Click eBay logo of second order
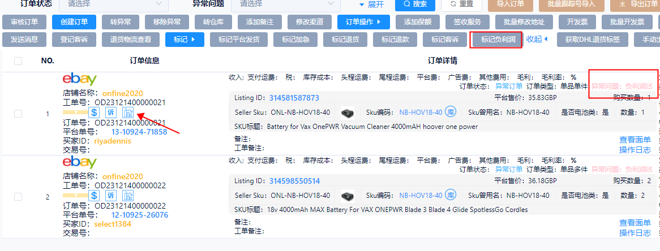Image resolution: width=660 pixels, height=251 pixels. click(80, 163)
